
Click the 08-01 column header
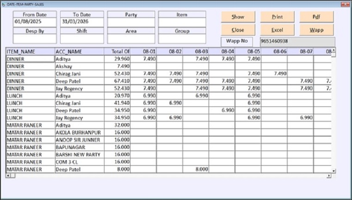[143, 52]
